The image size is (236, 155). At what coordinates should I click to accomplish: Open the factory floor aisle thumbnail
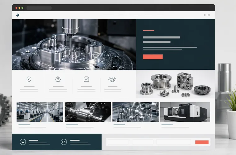click(40, 112)
